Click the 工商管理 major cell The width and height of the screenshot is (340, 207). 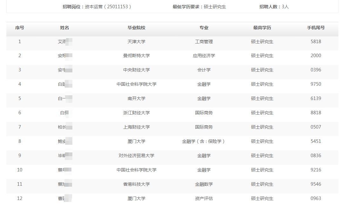204,42
